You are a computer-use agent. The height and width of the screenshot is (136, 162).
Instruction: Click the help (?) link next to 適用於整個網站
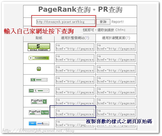point(87,38)
